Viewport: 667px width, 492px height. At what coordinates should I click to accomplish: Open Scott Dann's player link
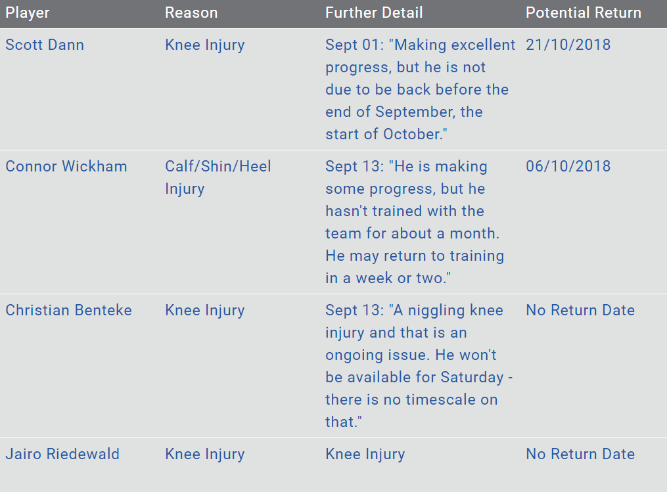(x=45, y=45)
